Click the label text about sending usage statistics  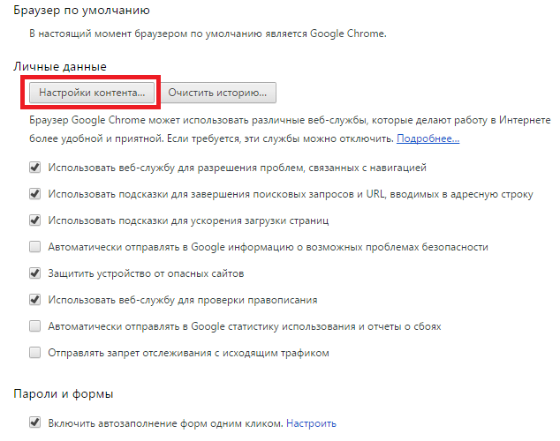(x=245, y=326)
